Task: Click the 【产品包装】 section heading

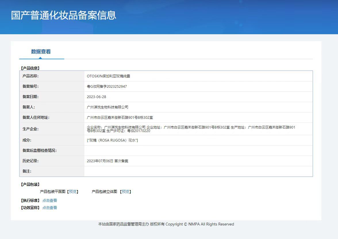Action: pyautogui.click(x=30, y=184)
